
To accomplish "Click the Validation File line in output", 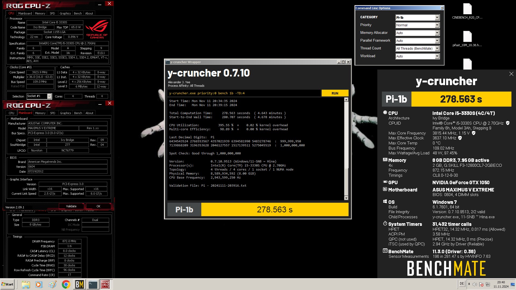I will (208, 186).
